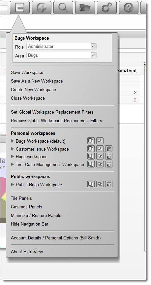Choose Create New Workspace

(x=33, y=89)
